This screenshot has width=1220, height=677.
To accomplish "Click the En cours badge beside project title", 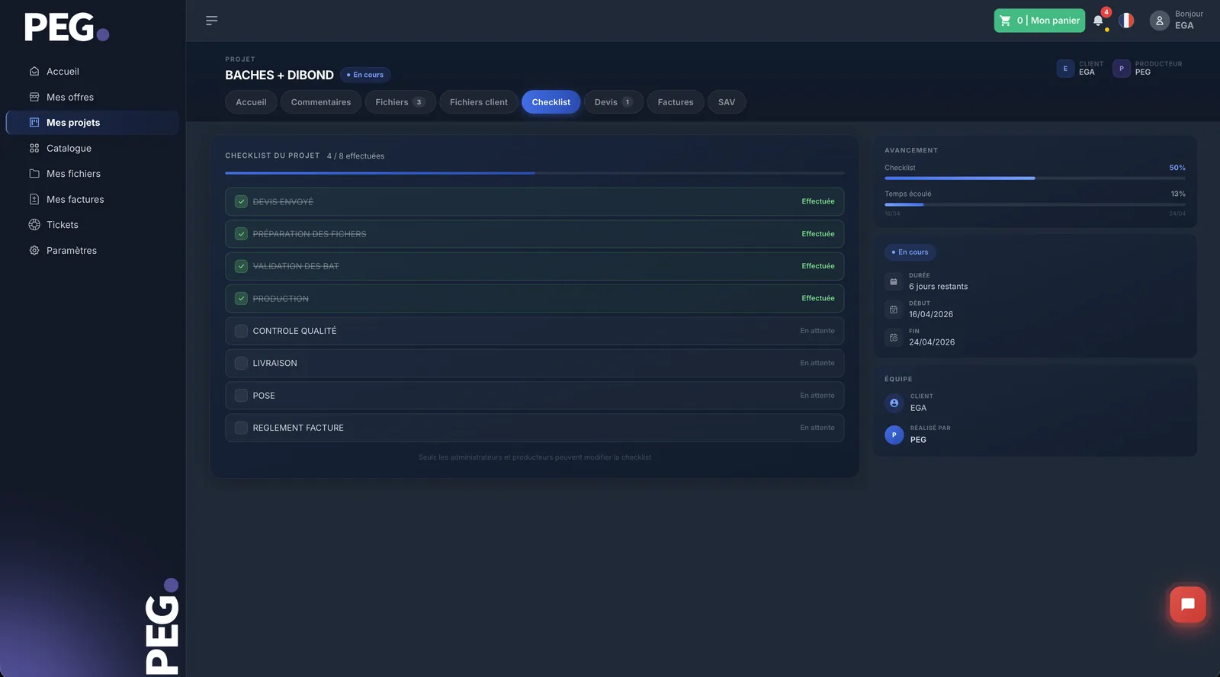I will pos(365,75).
